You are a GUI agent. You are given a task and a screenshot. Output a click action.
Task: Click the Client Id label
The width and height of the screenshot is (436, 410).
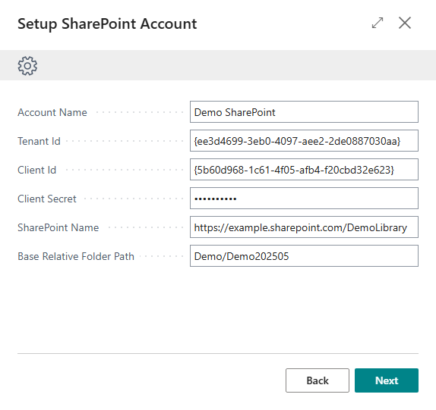pos(36,170)
